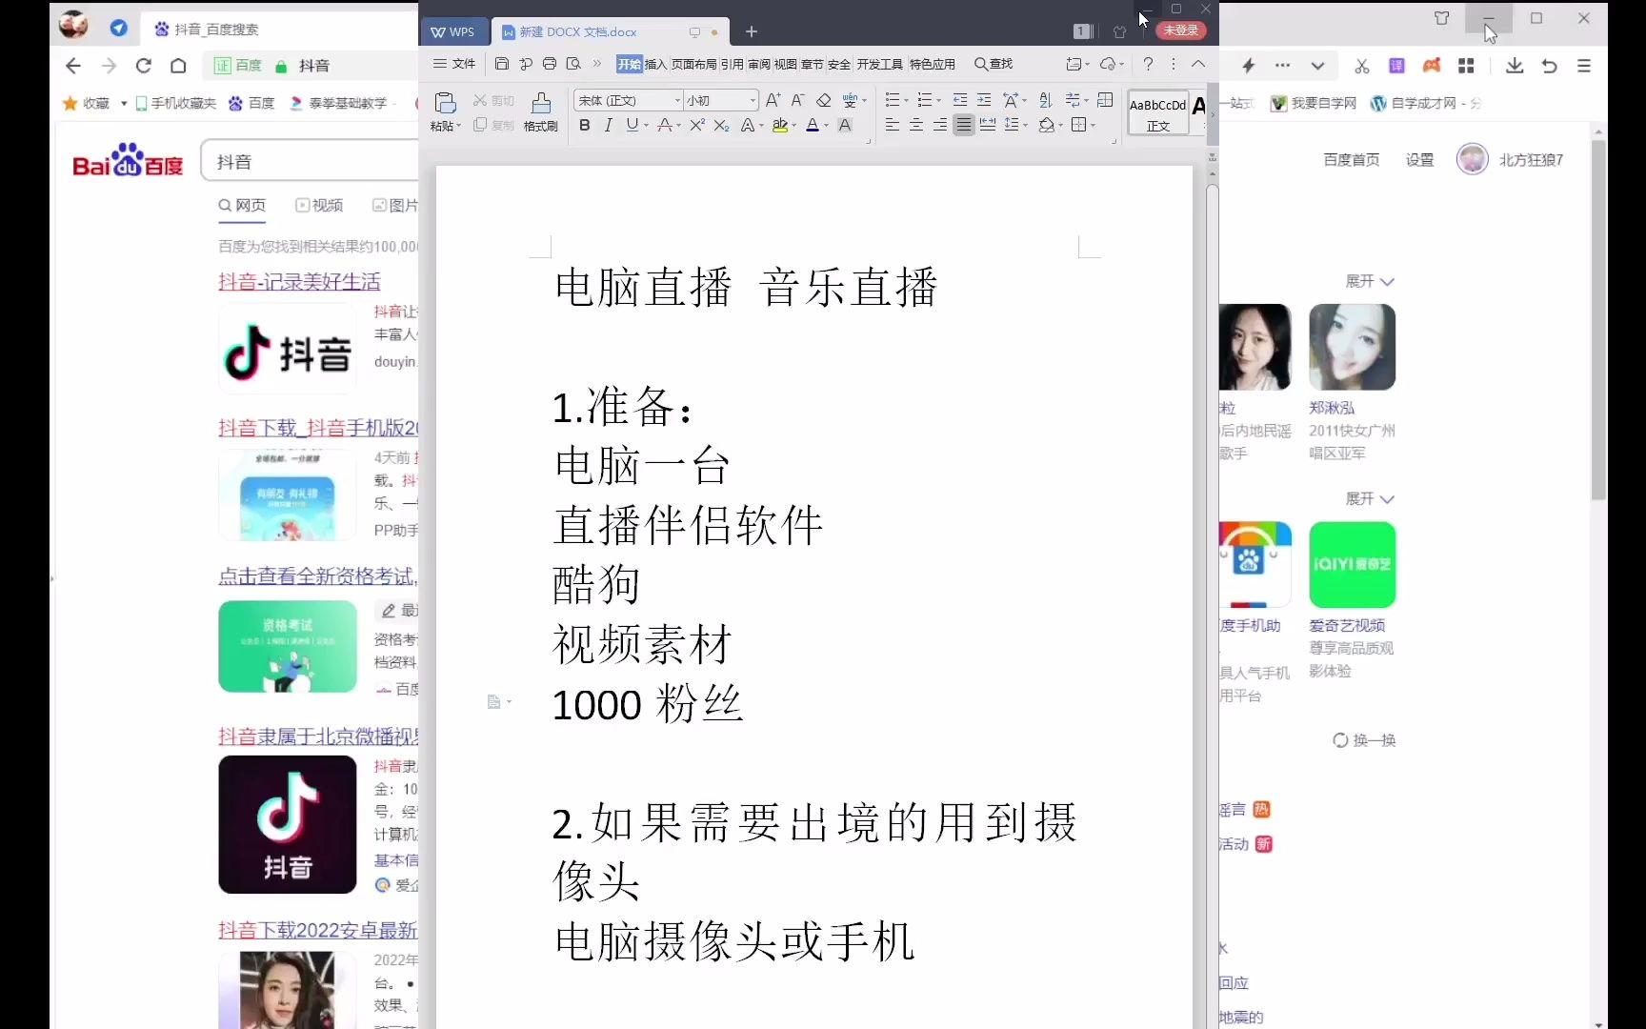
Task: Open the browser apps grid icon
Action: point(1466,66)
